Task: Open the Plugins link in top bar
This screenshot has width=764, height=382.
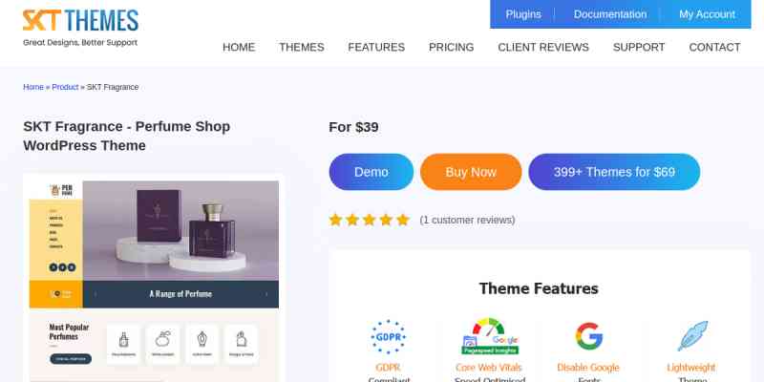Action: coord(523,14)
